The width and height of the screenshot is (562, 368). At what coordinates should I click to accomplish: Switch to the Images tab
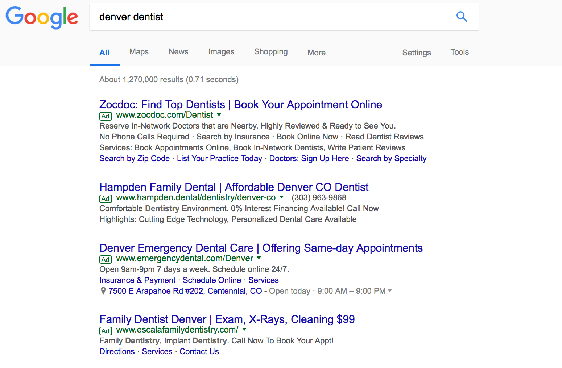pos(221,52)
